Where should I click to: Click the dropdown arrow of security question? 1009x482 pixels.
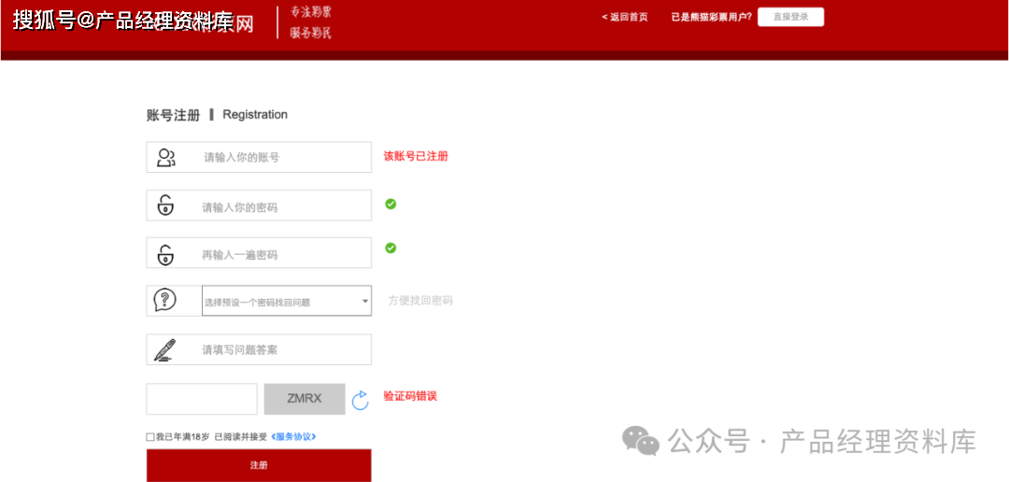tap(365, 302)
